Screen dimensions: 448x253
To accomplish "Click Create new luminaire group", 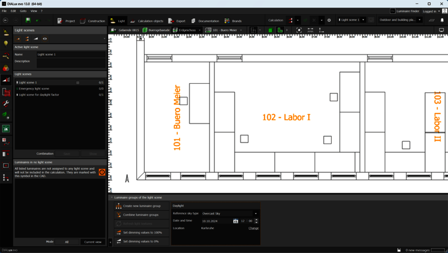I will click(x=141, y=206).
